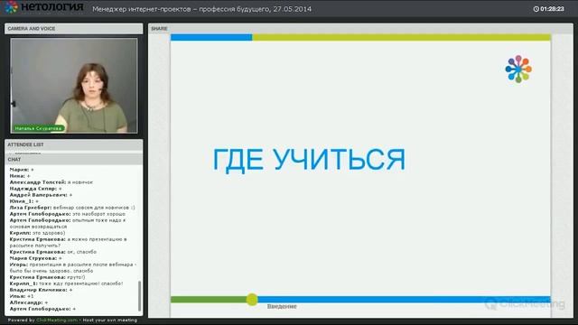Click Кирилл_1's chat message
The width and height of the screenshot is (578, 325).
[66, 283]
